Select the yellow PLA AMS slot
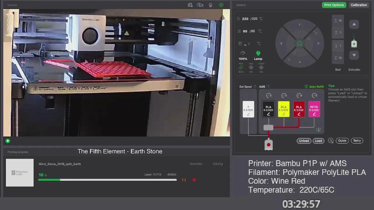This screenshot has width=374, height=210. tap(284, 109)
